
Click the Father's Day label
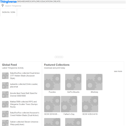point(69,114)
